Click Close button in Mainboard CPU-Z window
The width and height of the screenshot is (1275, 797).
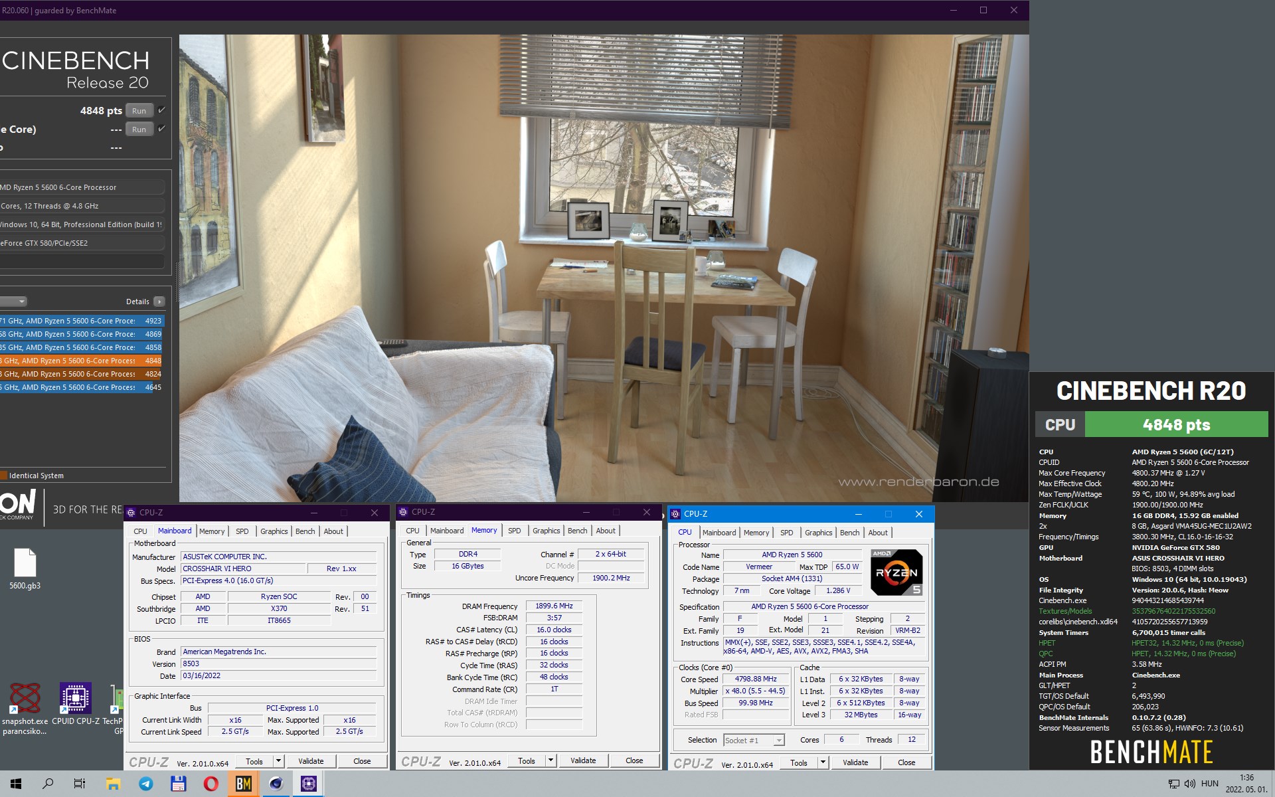tap(362, 761)
